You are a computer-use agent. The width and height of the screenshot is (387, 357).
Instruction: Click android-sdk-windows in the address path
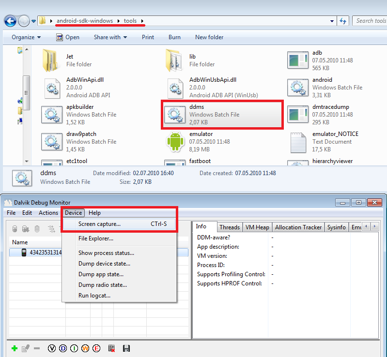(x=85, y=21)
